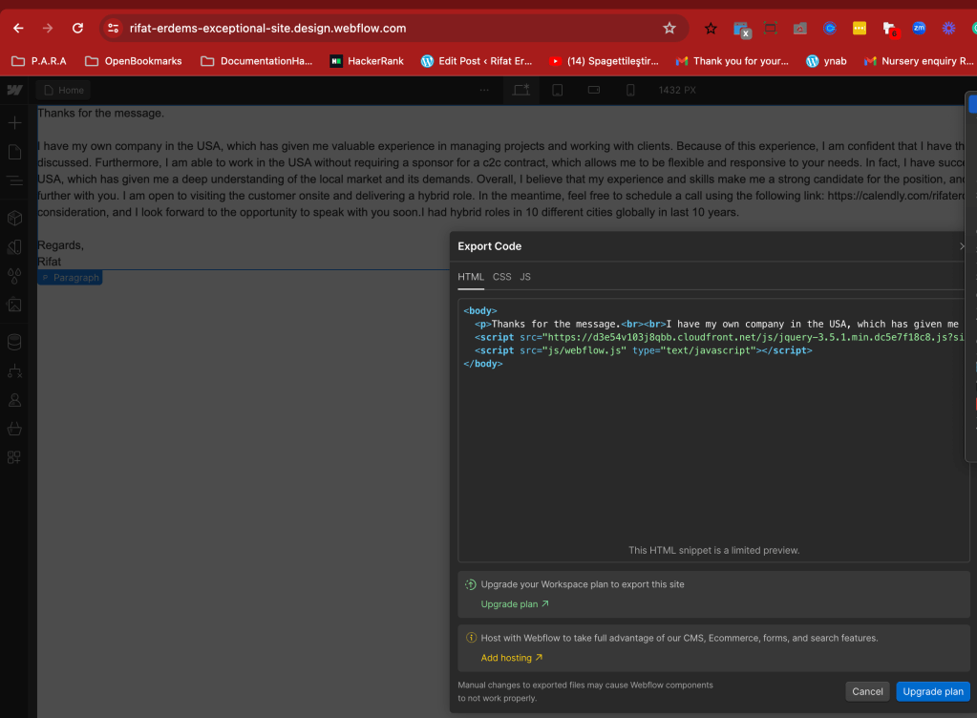The height and width of the screenshot is (718, 977).
Task: Open the breakpoints more options dots
Action: 484,91
